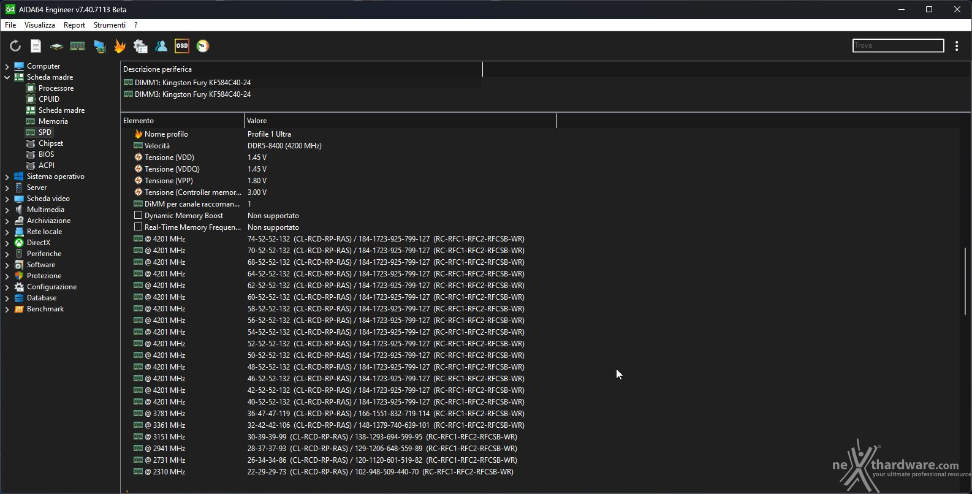The height and width of the screenshot is (494, 972).
Task: Select Scheda madre sub-item in tree
Action: [61, 110]
